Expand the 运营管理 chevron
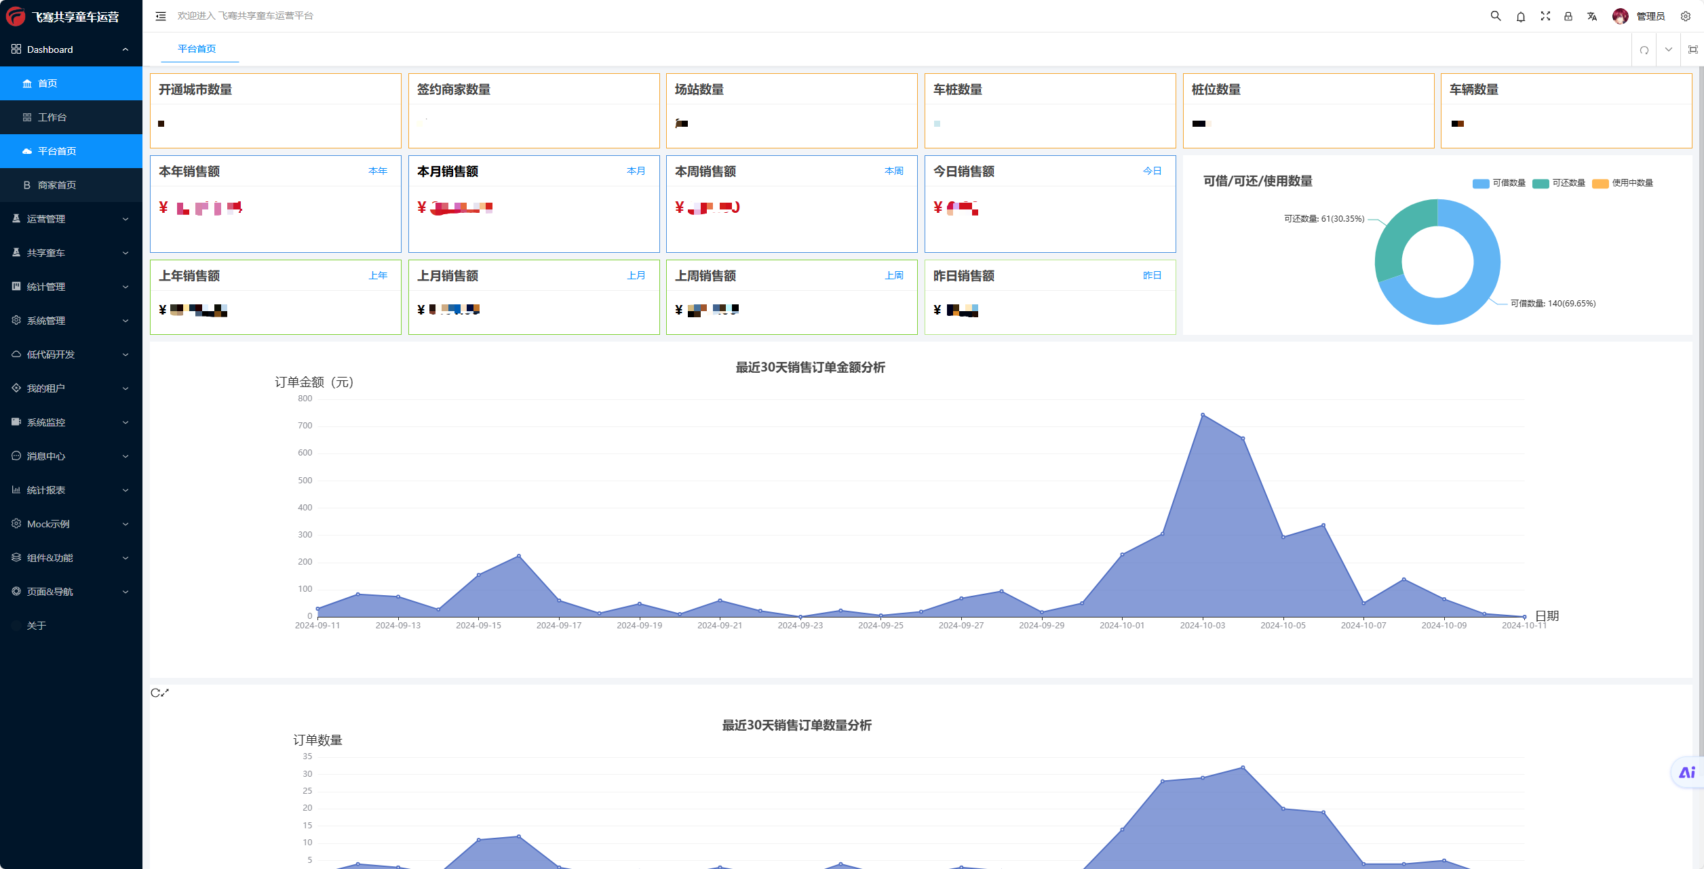This screenshot has height=869, width=1704. [x=125, y=219]
